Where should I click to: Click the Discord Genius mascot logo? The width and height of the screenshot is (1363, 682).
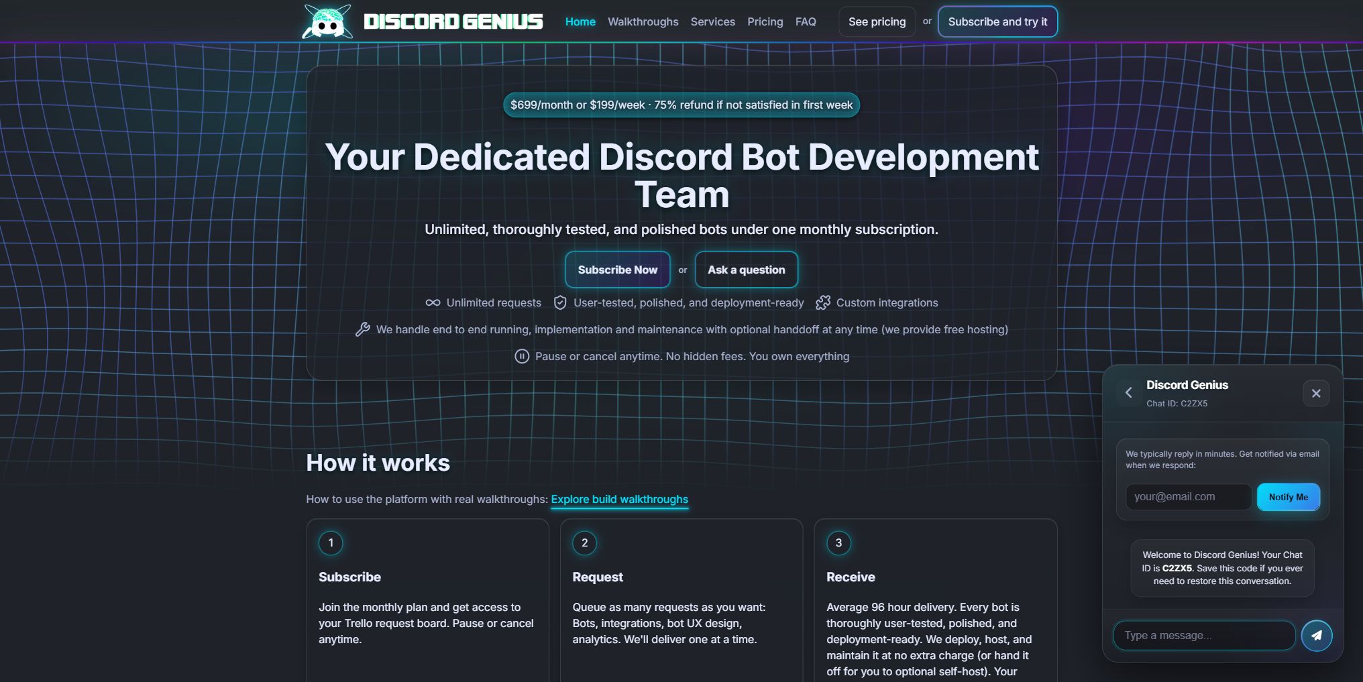(x=327, y=21)
